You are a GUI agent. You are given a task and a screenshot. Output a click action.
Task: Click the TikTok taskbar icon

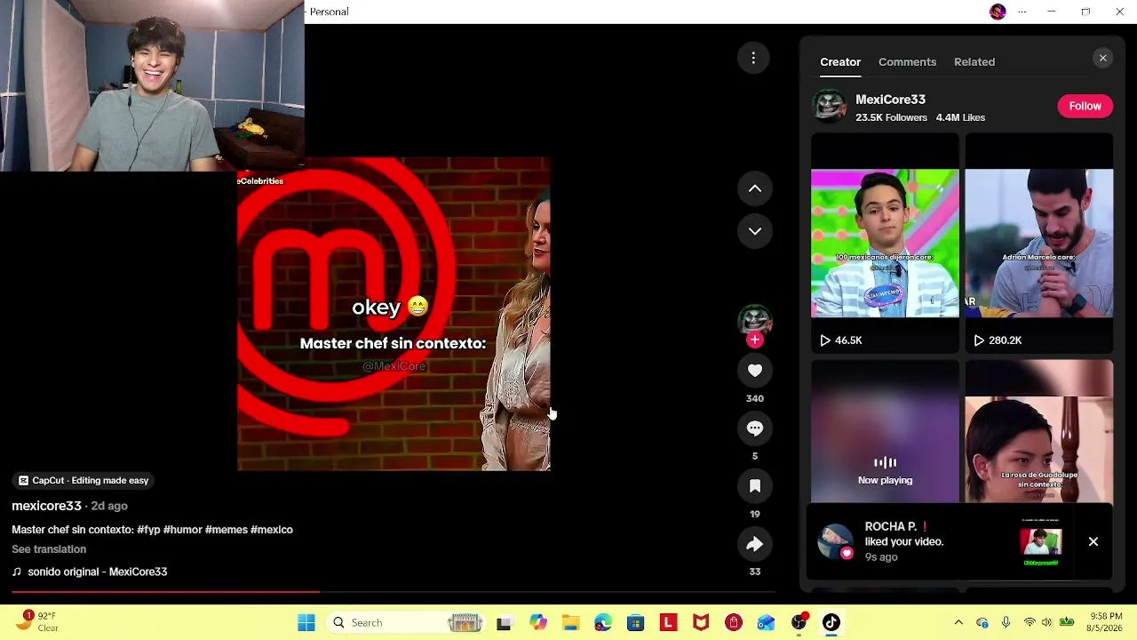831,623
